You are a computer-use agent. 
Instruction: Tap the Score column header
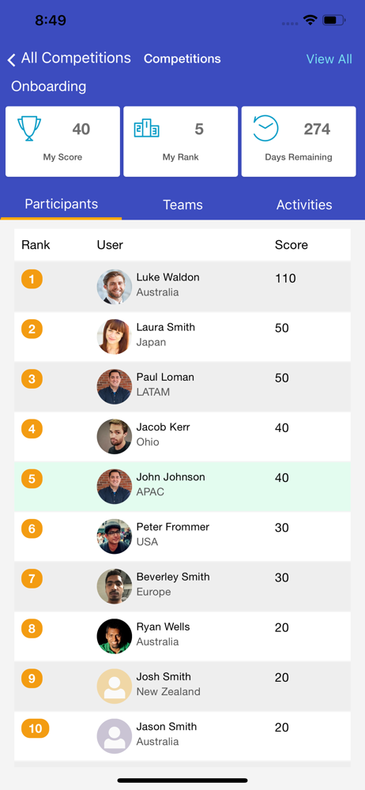[292, 246]
